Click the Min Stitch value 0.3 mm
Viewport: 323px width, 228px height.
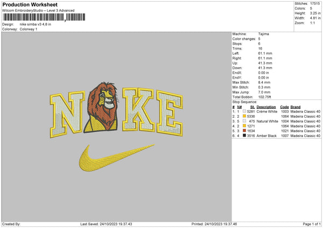tap(264, 87)
